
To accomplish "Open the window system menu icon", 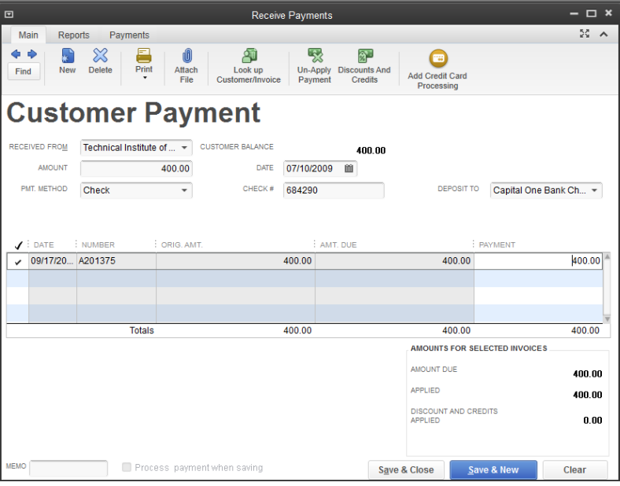I will point(9,15).
